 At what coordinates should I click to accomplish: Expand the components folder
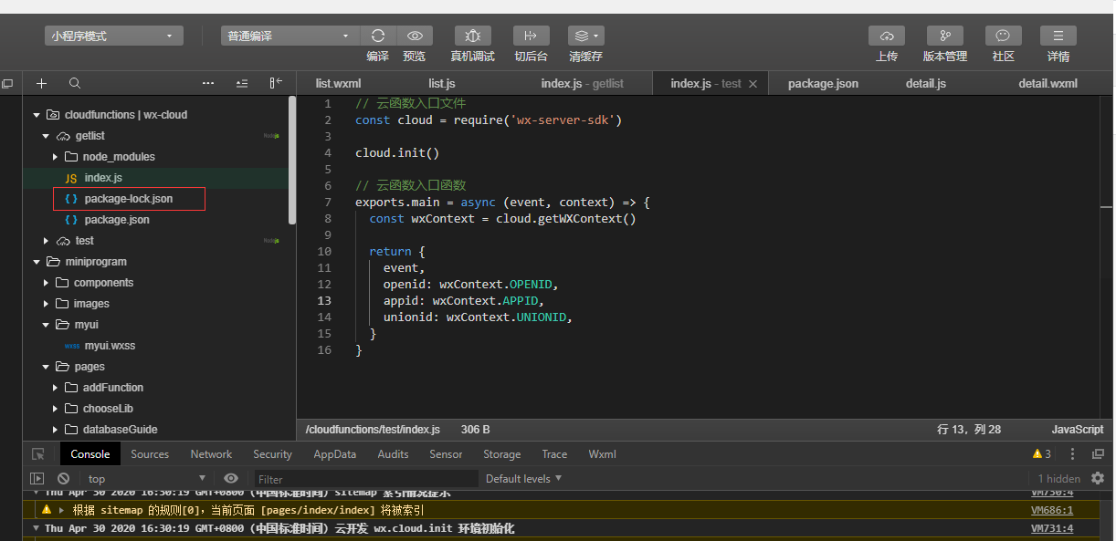[x=47, y=283]
